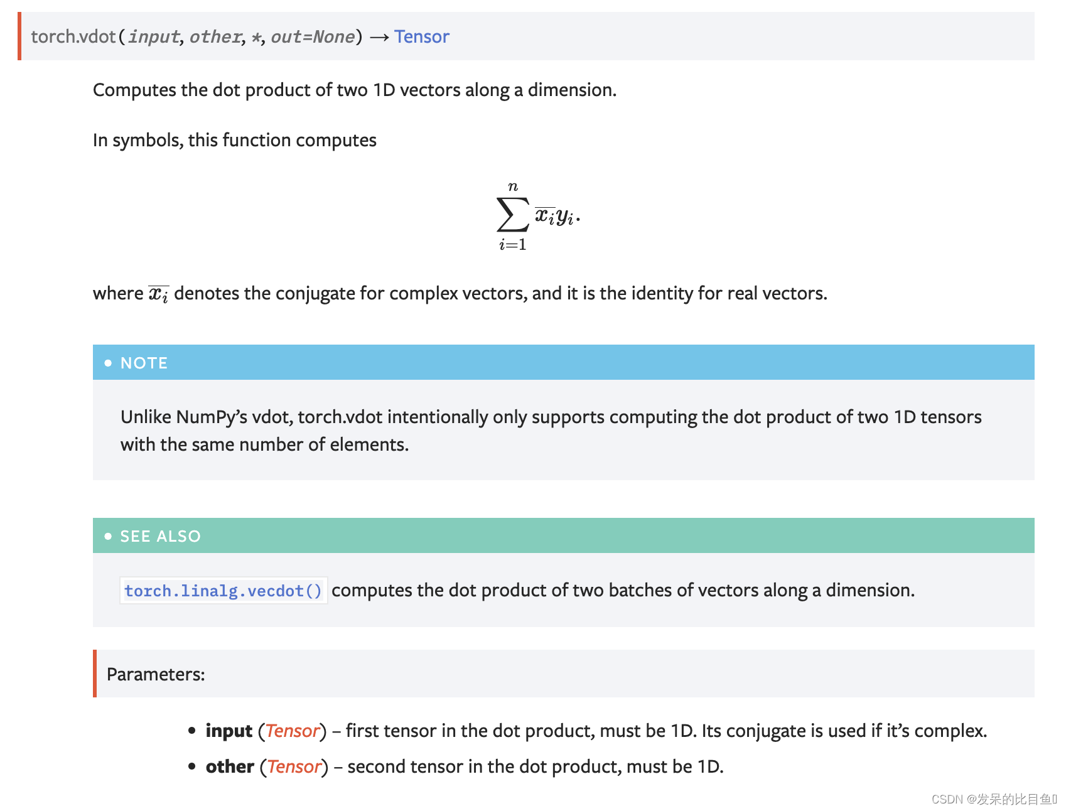
Task: Click the SEE ALSO heading text
Action: tap(160, 536)
